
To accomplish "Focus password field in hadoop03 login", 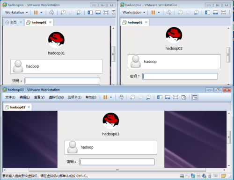I will point(117,162).
